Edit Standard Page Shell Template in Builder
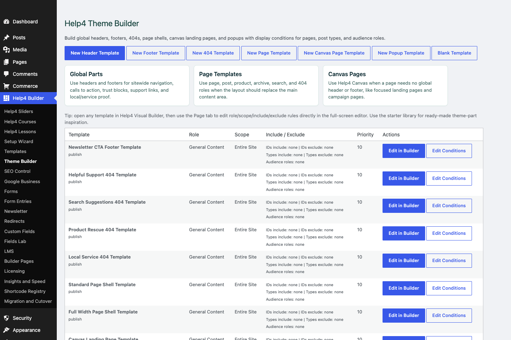511x340 pixels. [404, 288]
